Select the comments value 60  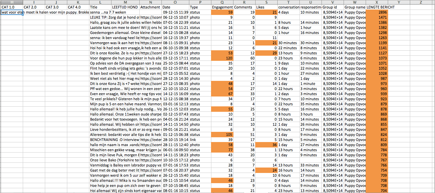pos(244,58)
